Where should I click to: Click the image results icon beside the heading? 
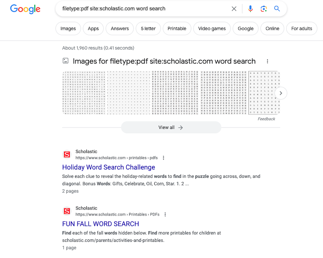65,61
